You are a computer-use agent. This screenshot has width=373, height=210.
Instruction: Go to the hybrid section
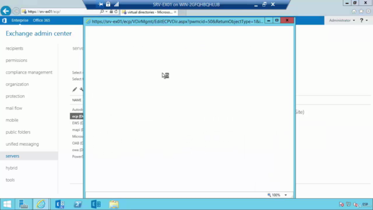(x=12, y=168)
